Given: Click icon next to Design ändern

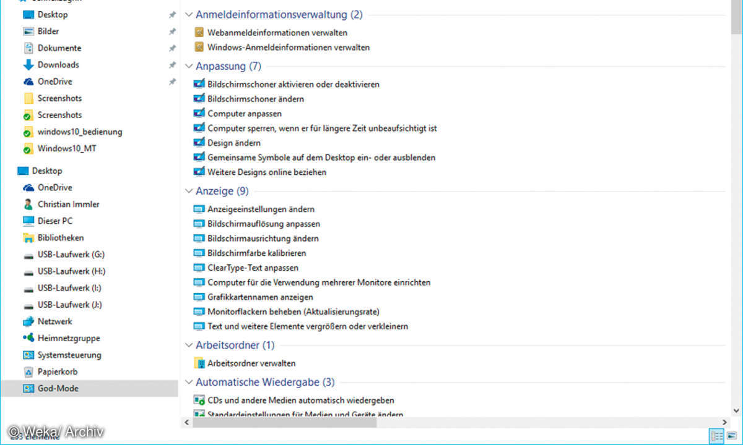Looking at the screenshot, I should click(x=199, y=143).
